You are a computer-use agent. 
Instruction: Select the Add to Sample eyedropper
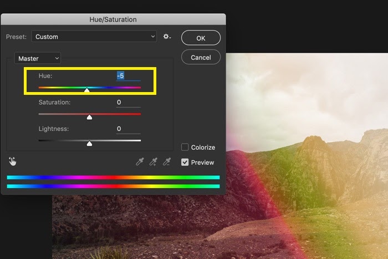tap(153, 162)
